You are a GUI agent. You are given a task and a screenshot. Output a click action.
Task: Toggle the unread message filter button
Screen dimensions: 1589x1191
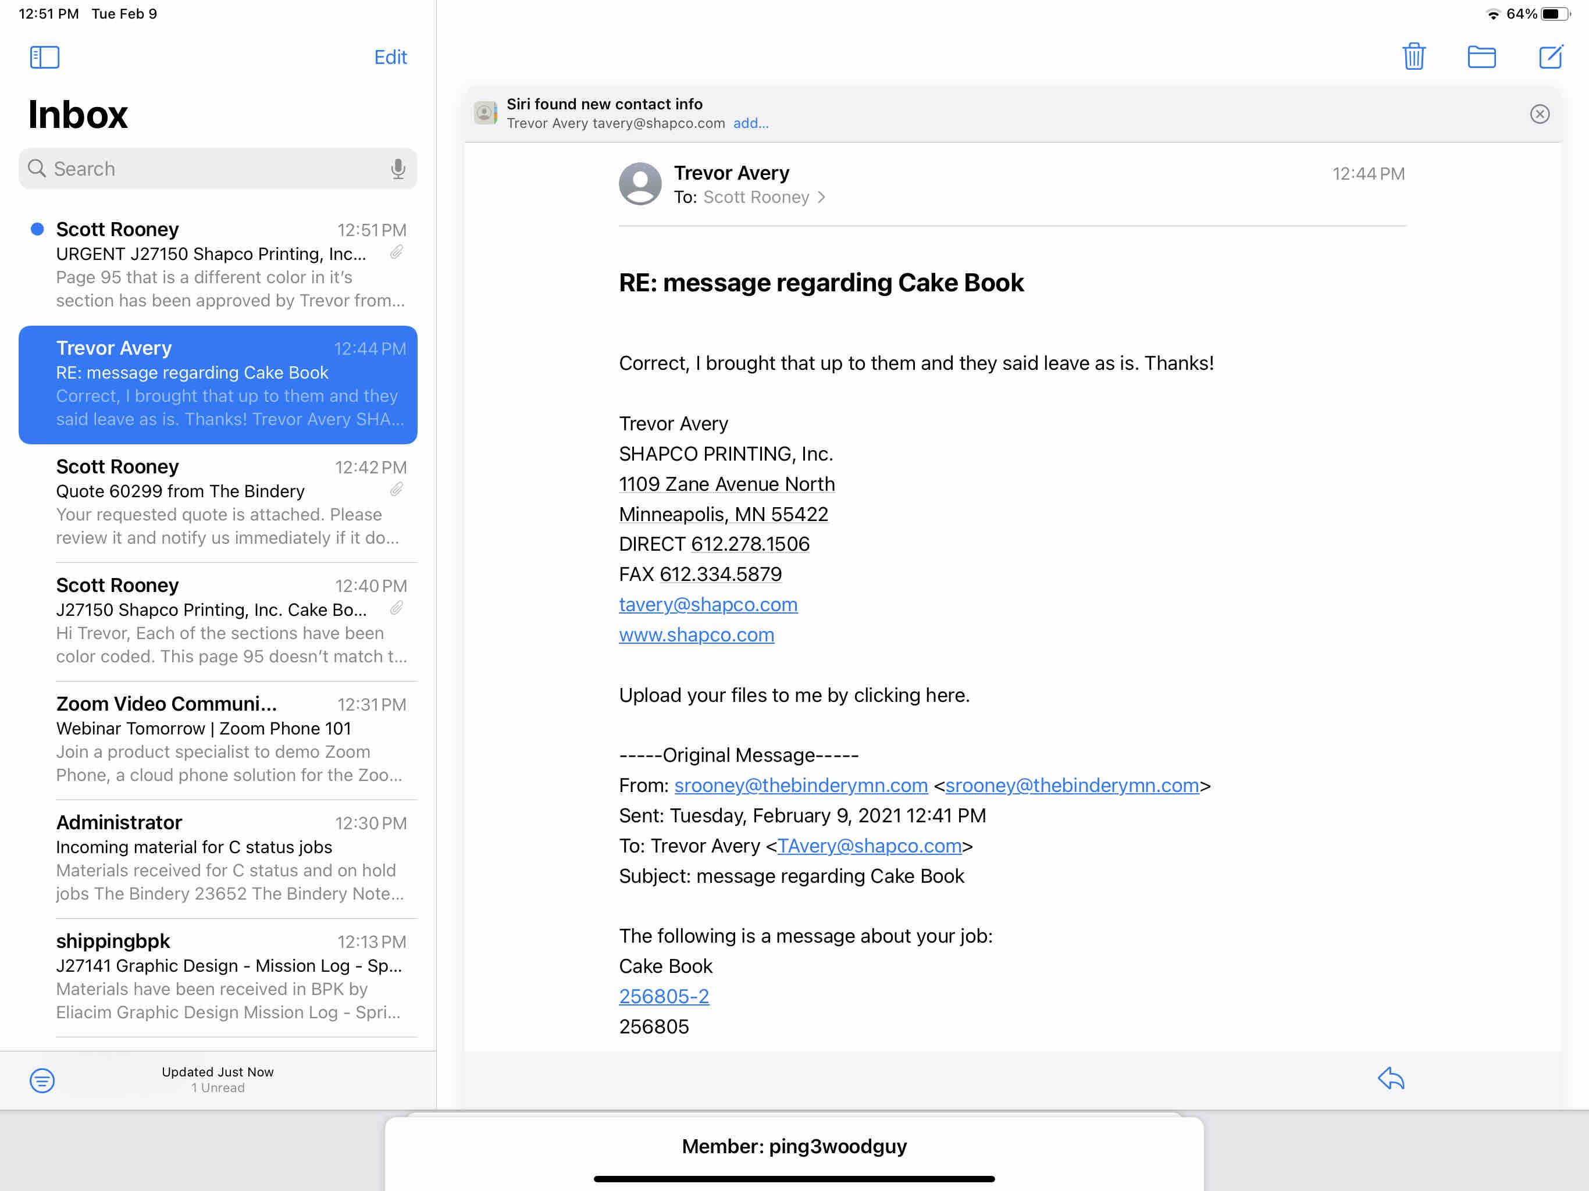42,1080
